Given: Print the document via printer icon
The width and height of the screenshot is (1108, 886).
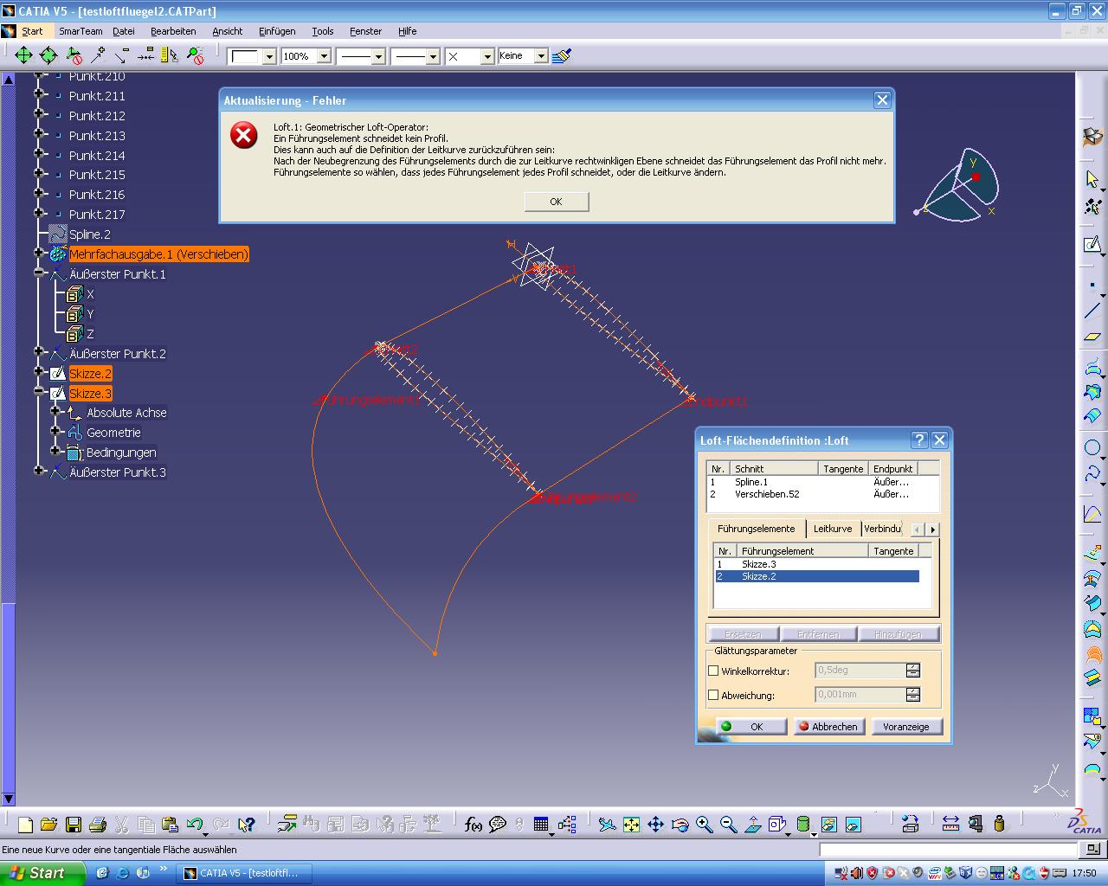Looking at the screenshot, I should pyautogui.click(x=98, y=825).
